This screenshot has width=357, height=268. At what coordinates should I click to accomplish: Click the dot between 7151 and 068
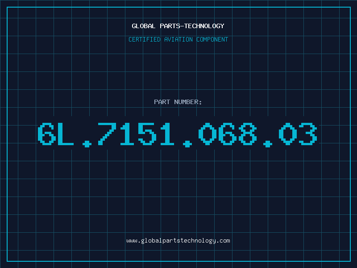tap(187, 144)
